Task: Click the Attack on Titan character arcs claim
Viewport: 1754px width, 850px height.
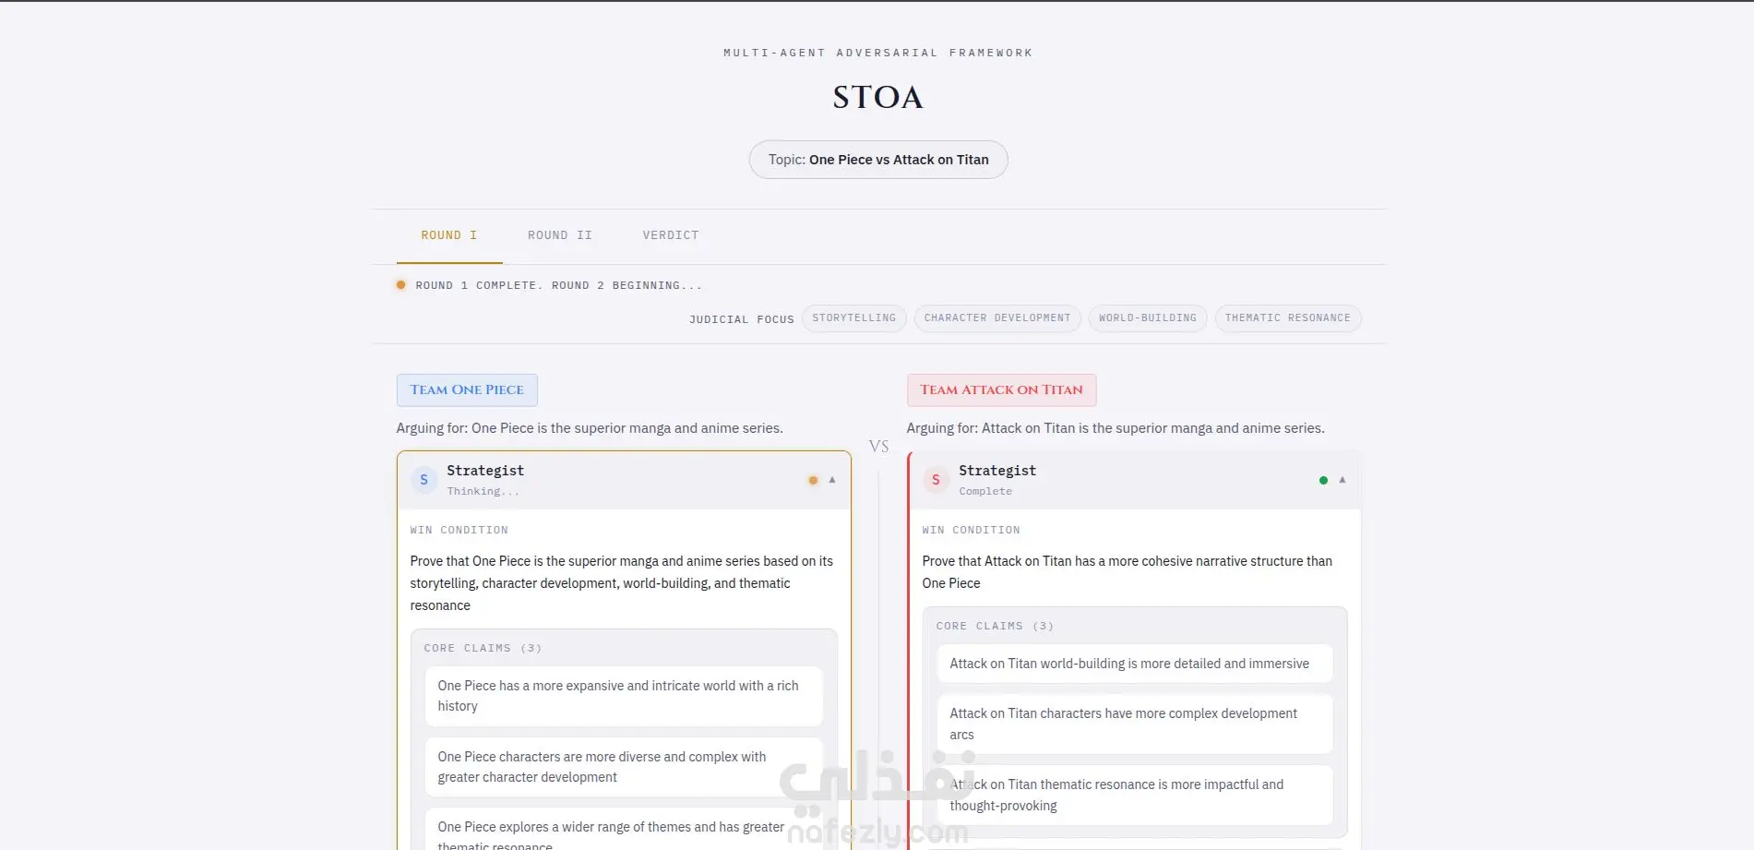Action: tap(1135, 724)
